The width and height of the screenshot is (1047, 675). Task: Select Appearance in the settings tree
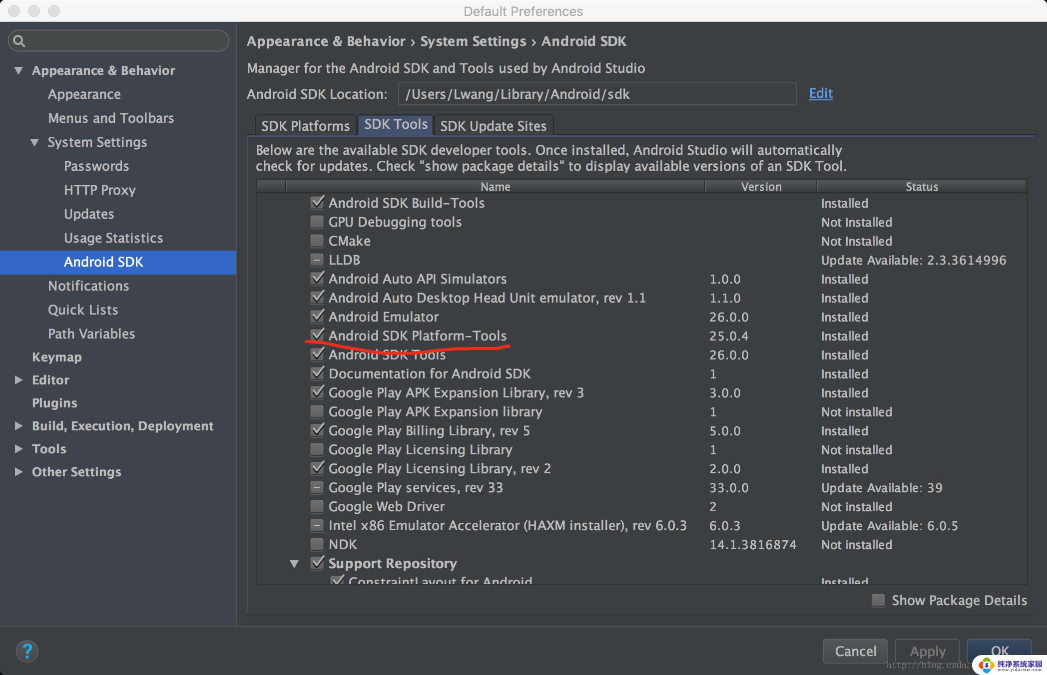point(84,94)
